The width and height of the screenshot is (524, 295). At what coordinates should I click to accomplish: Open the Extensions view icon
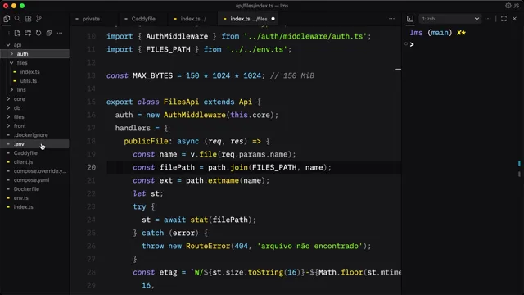(28, 19)
